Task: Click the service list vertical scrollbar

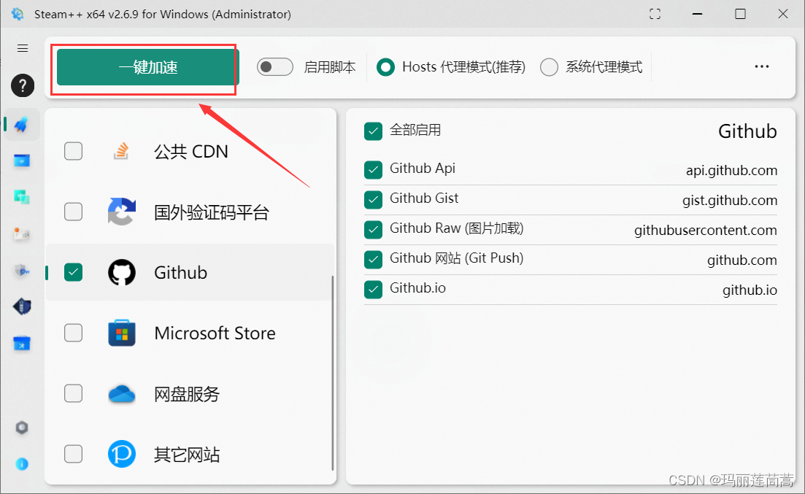Action: pos(333,374)
